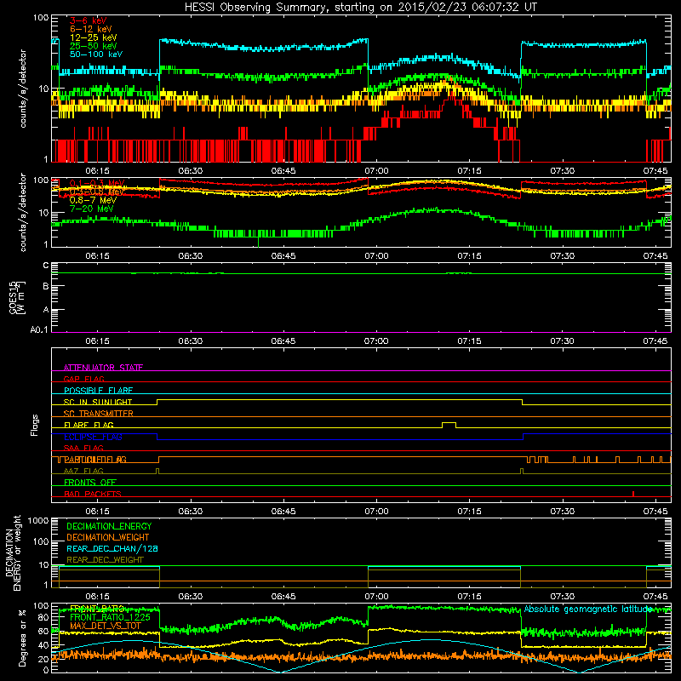Click the red tick on the BAD_PACKETS line

pyautogui.click(x=633, y=494)
